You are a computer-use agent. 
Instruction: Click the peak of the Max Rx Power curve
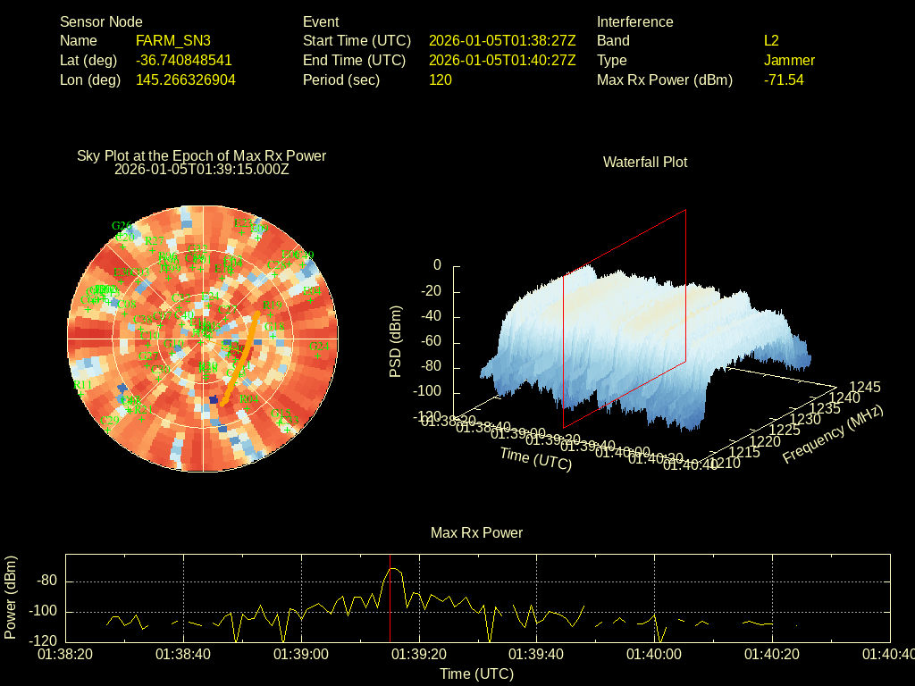click(391, 568)
